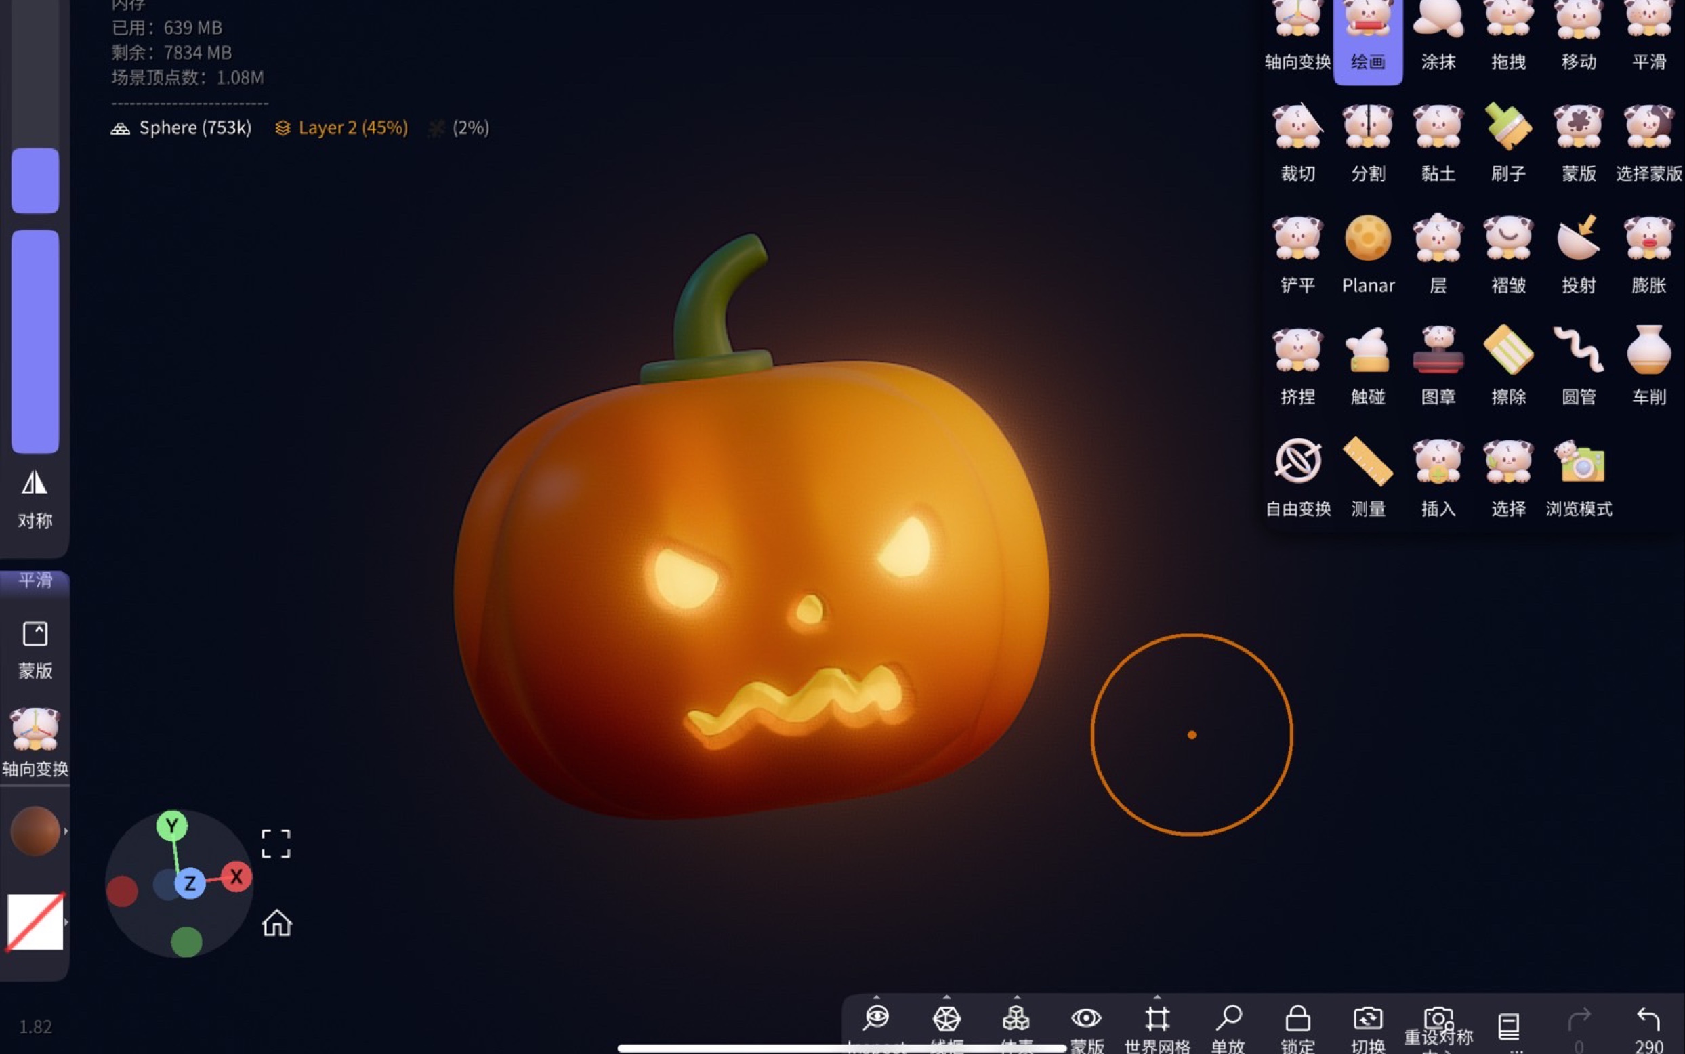This screenshot has width=1685, height=1054.
Task: Toggle the 锁定 lock in bottom bar
Action: 1297,1020
